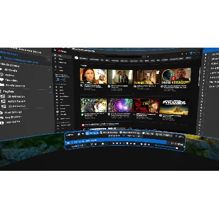Collapse the Media Library section
Image resolution: width=219 pixels, height=219 pixels.
[x=50, y=70]
